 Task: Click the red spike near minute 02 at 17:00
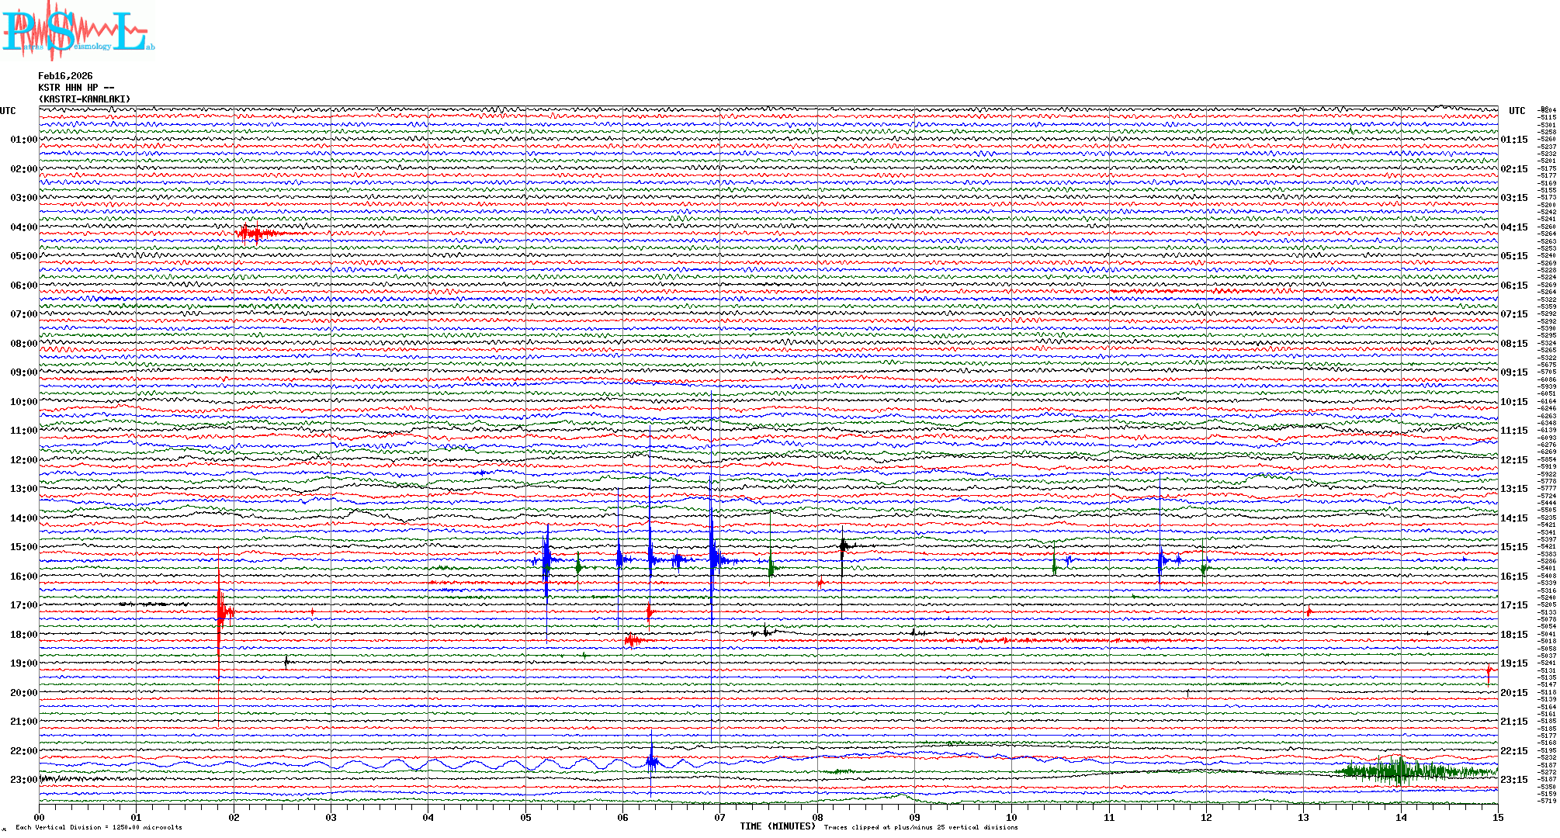220,613
